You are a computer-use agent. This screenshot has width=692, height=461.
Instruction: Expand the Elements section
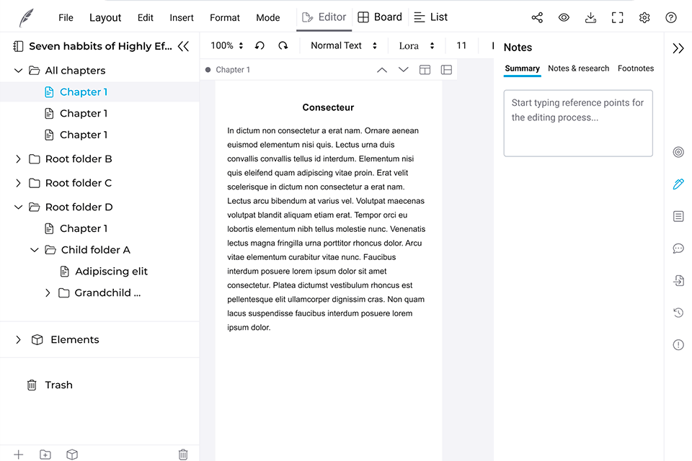click(18, 340)
